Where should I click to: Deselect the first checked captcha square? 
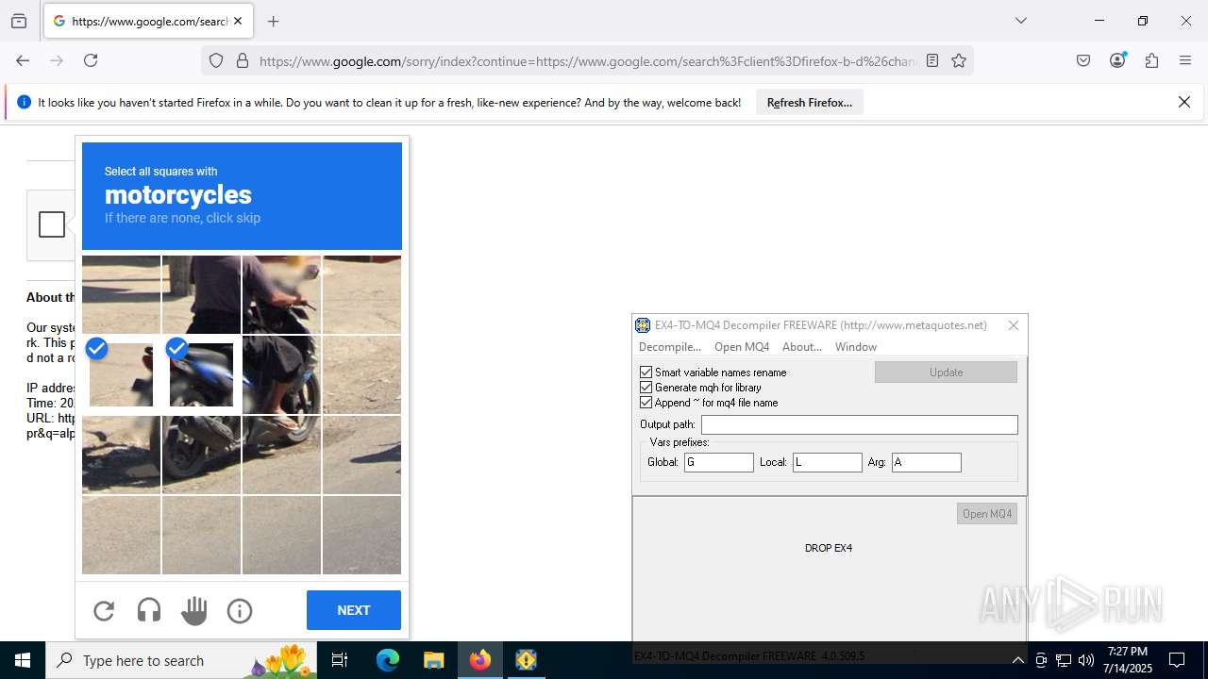click(121, 375)
